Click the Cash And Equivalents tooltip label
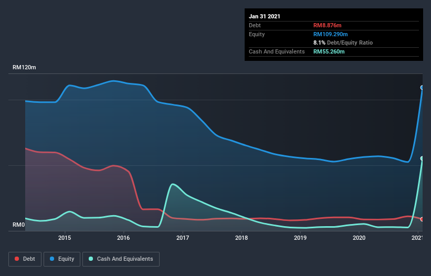 [277, 51]
